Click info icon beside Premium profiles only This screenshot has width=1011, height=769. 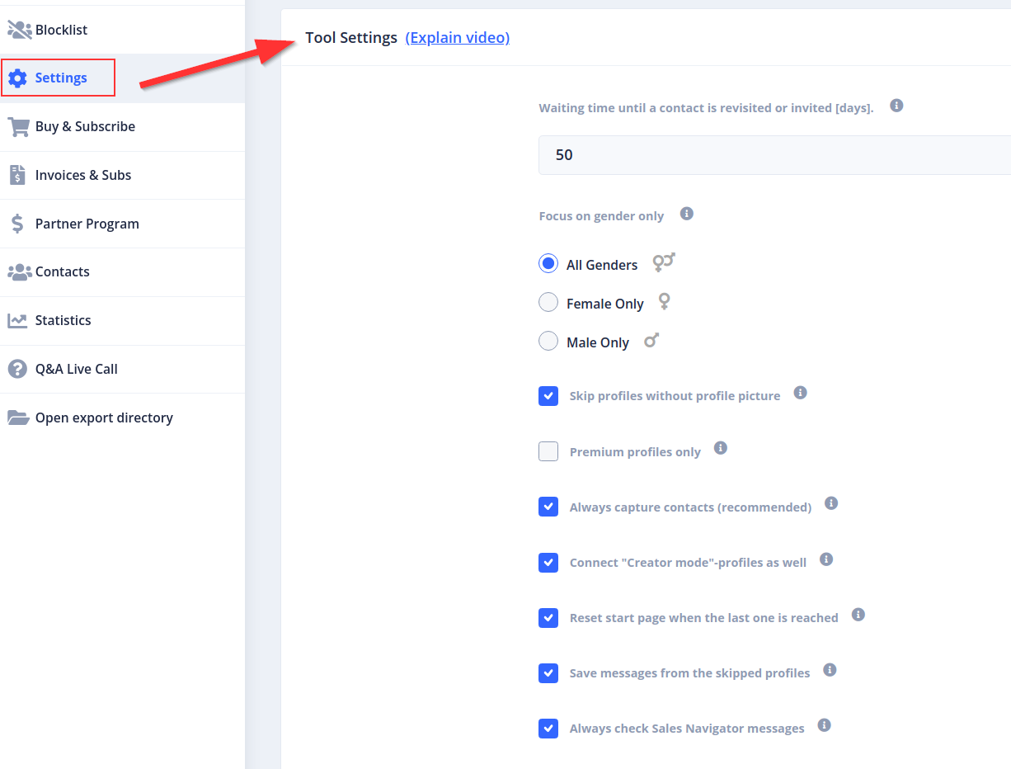720,448
